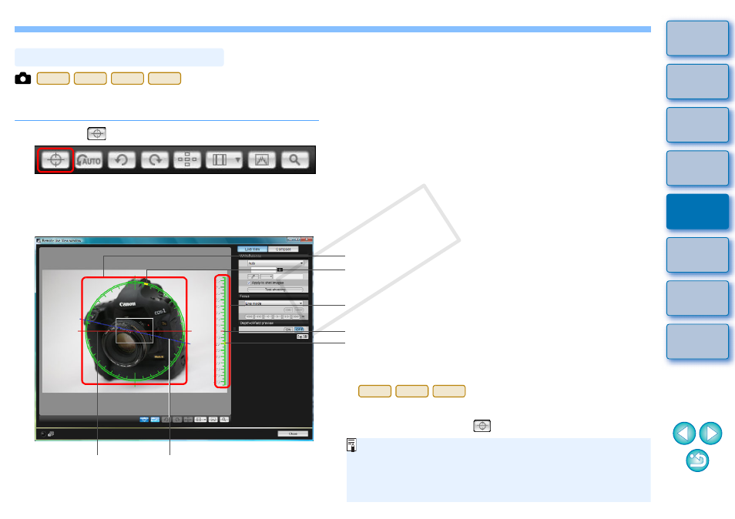Switch to the Live View tab

pyautogui.click(x=252, y=249)
